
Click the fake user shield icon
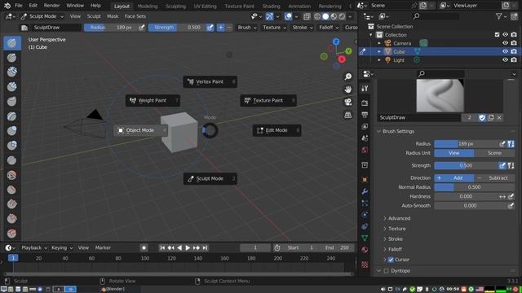point(482,117)
